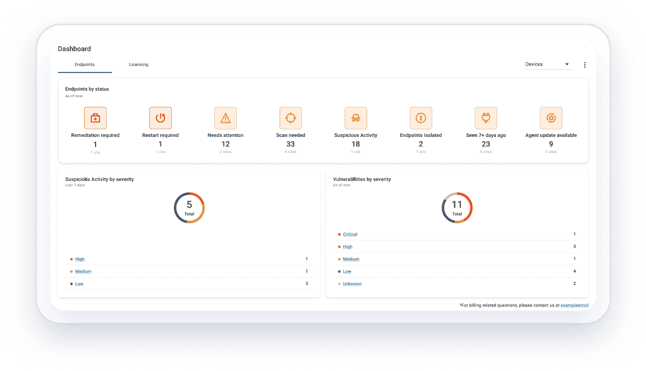Open the Endpoints isolated keyhole icon

click(x=420, y=118)
